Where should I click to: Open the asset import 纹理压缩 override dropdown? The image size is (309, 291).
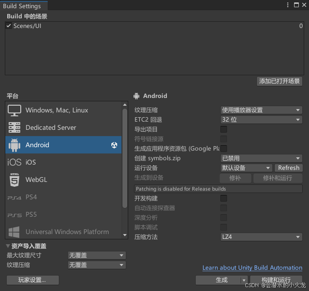click(97, 265)
